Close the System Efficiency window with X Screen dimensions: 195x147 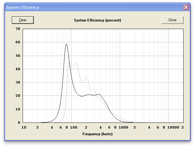(186, 7)
